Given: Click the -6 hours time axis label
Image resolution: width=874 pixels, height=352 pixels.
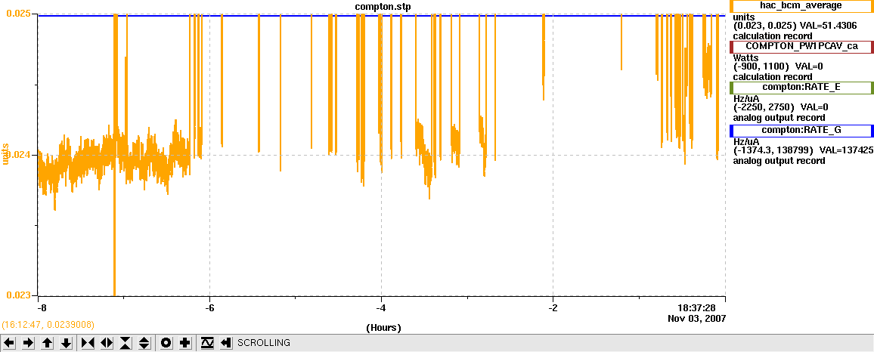Looking at the screenshot, I should coord(209,307).
